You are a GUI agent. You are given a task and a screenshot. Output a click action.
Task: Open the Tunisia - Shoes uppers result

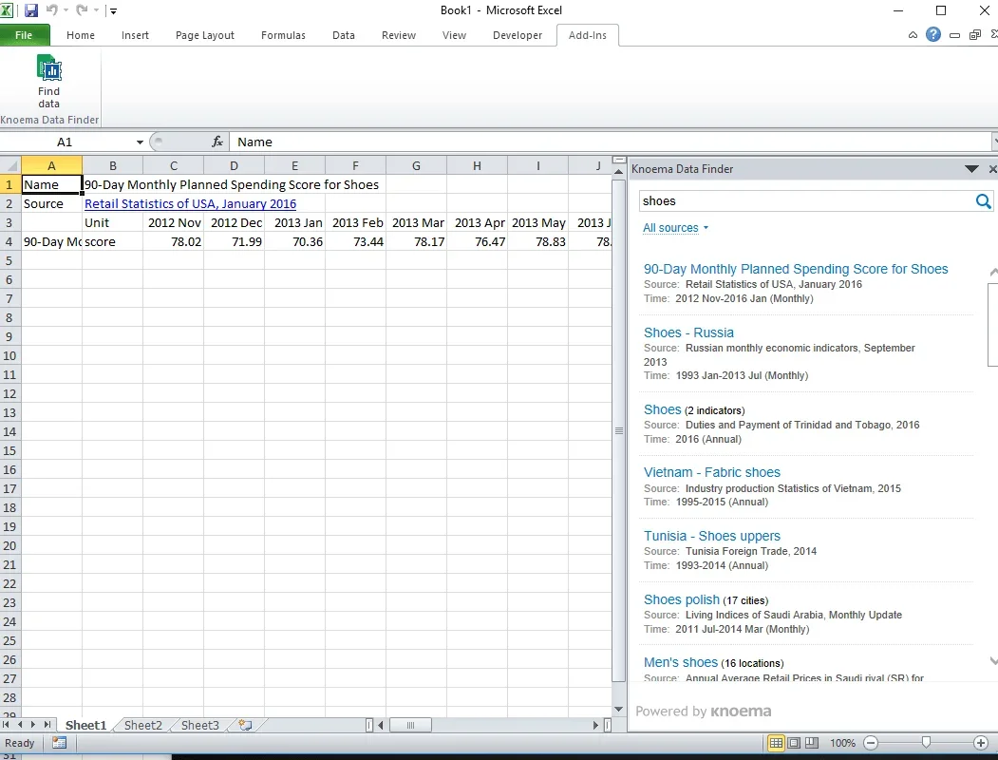click(x=711, y=536)
